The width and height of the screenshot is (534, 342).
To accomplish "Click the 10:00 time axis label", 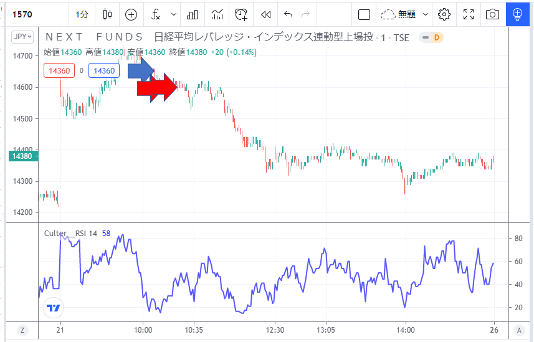I will click(143, 330).
